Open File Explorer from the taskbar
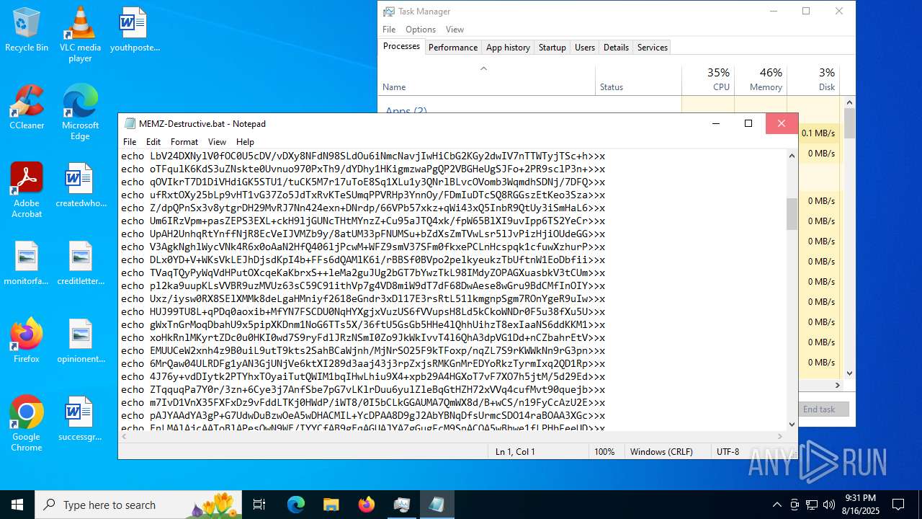This screenshot has height=519, width=922. 331,505
